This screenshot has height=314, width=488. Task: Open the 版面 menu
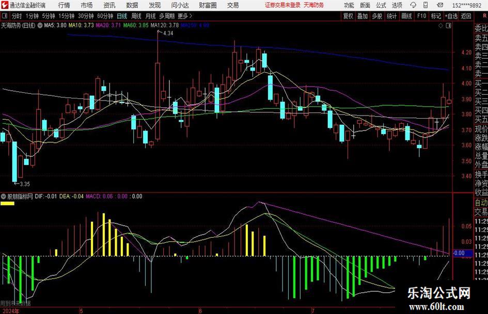tap(365, 5)
